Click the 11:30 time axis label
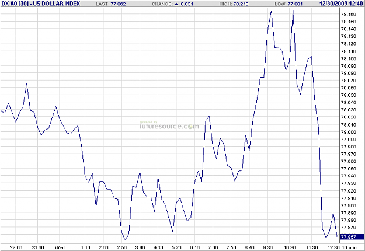This screenshot has width=365, height=251. [311, 247]
